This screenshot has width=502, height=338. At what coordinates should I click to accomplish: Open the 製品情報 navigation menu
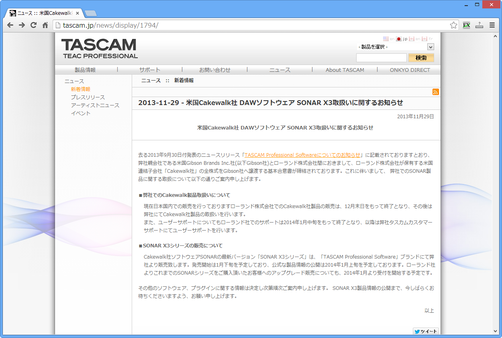85,70
